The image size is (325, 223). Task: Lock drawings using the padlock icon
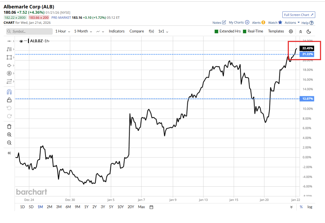[9, 100]
